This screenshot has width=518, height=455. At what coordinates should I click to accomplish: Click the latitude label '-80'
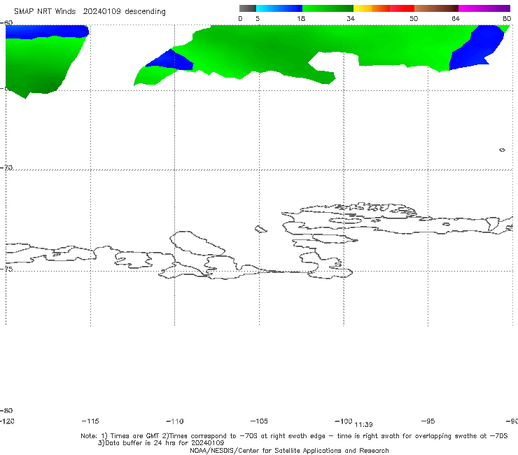click(6, 410)
